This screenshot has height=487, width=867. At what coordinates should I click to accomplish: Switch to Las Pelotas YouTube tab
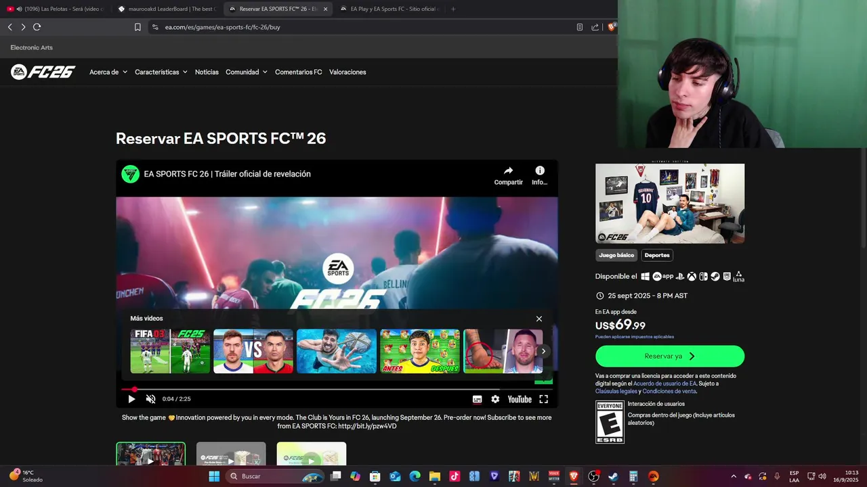point(56,9)
